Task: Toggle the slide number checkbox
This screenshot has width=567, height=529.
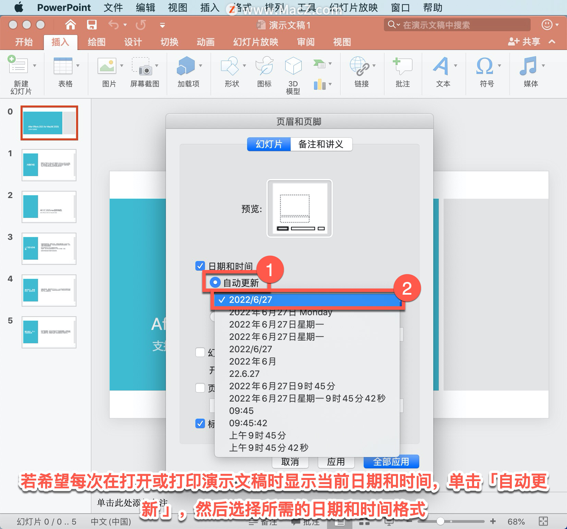Action: click(x=200, y=352)
